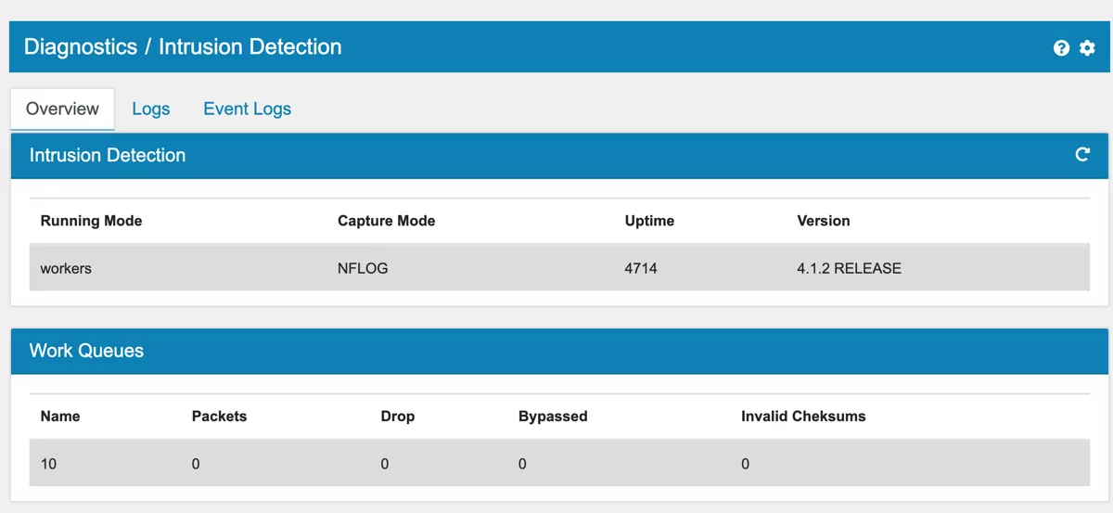Click the Bypassed column header
Image resolution: width=1113 pixels, height=513 pixels.
[x=553, y=417]
